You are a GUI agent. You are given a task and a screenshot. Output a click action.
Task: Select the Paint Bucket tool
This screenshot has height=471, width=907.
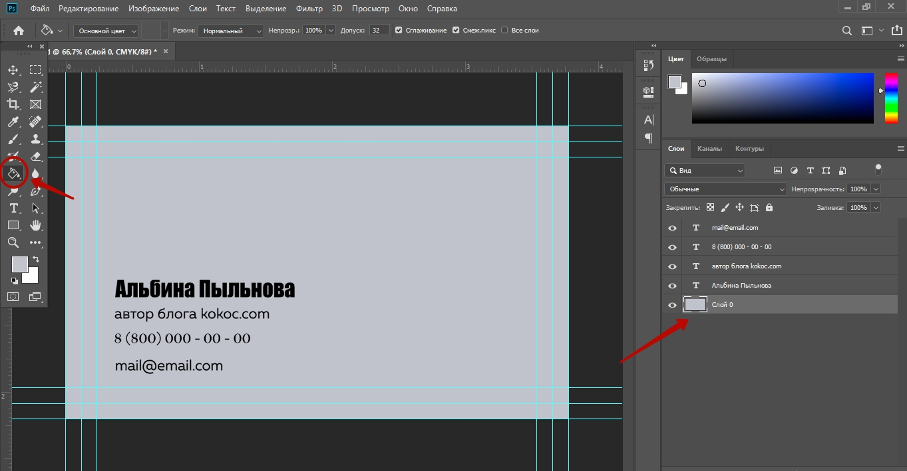coord(13,174)
